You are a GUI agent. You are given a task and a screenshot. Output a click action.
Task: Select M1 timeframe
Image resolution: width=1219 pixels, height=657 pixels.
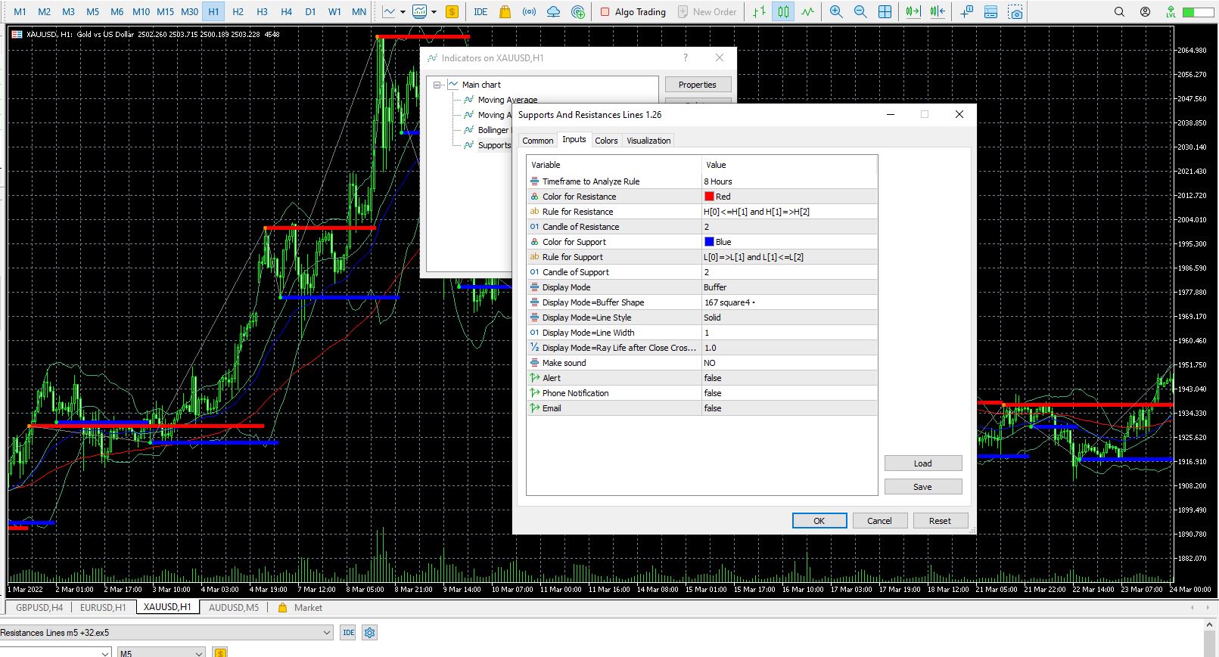coord(20,11)
